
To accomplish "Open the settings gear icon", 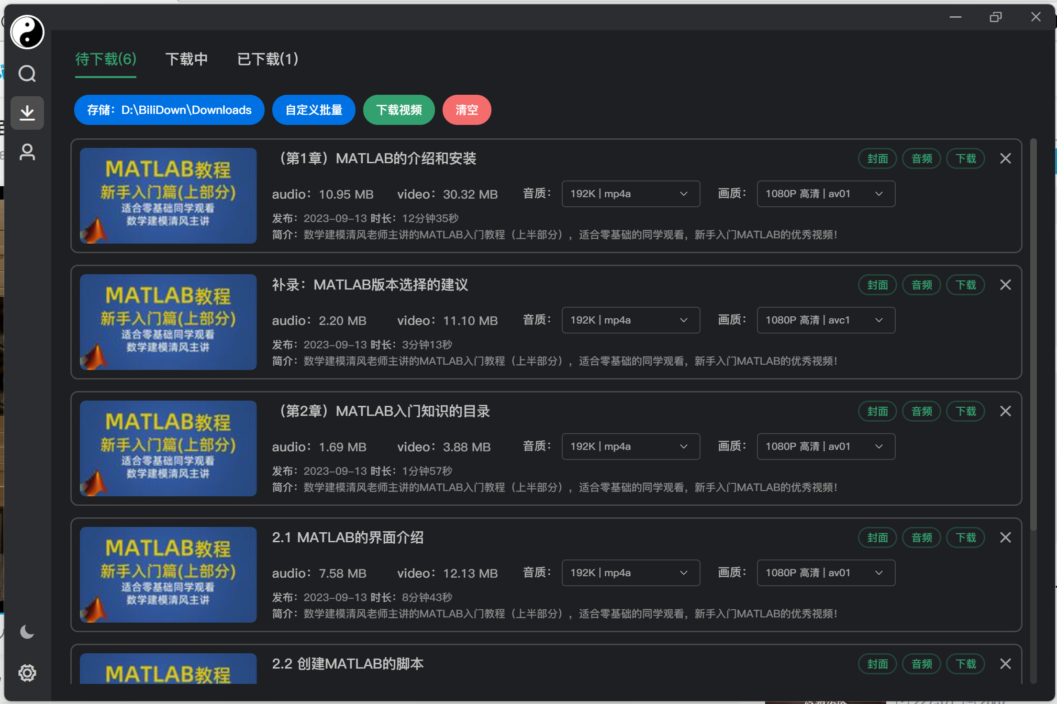I will point(27,673).
